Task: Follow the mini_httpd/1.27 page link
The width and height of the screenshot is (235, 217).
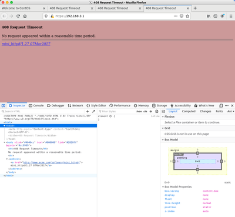Action: coord(26,44)
